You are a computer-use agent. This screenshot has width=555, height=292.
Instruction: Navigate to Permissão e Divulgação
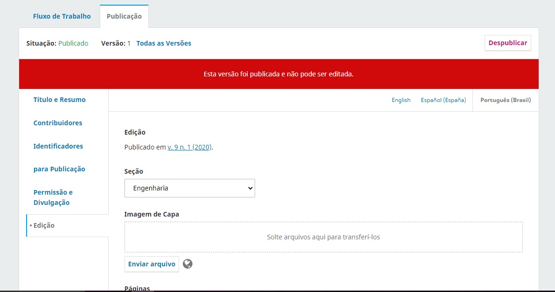[x=53, y=197]
